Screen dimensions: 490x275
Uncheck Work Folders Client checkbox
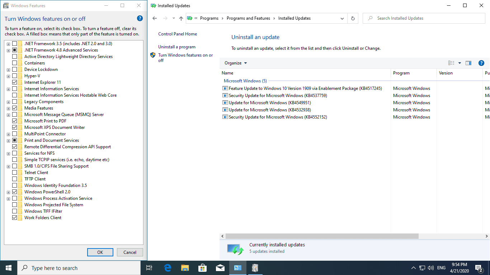pos(15,218)
